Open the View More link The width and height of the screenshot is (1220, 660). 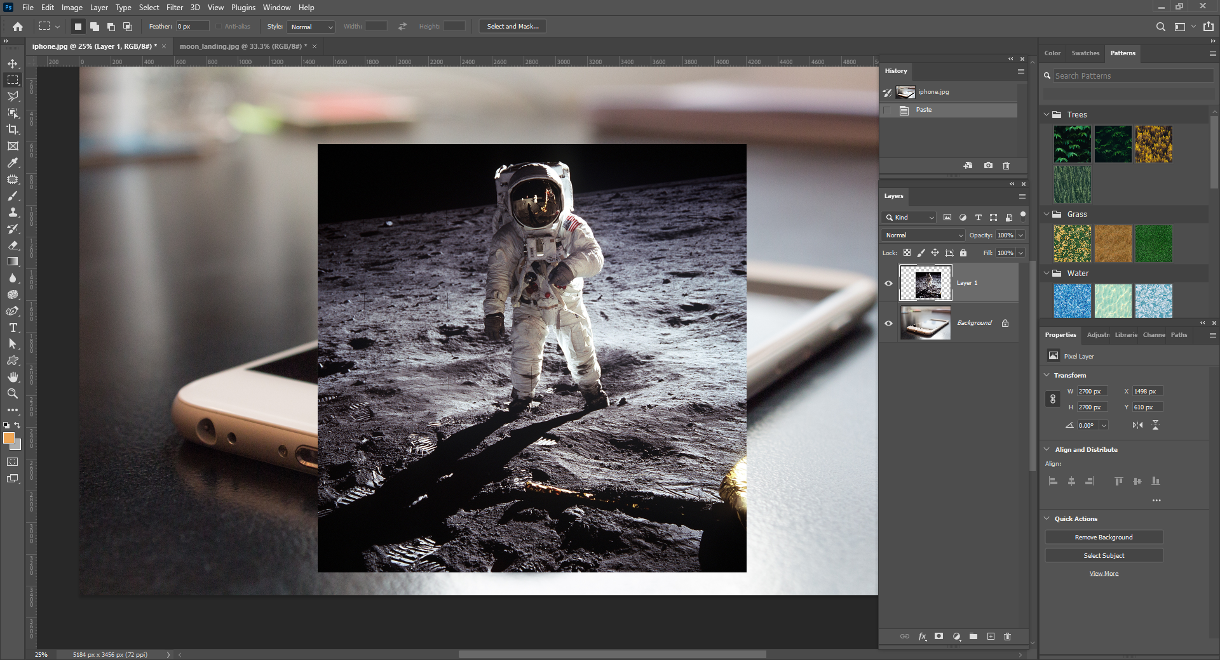pyautogui.click(x=1104, y=574)
